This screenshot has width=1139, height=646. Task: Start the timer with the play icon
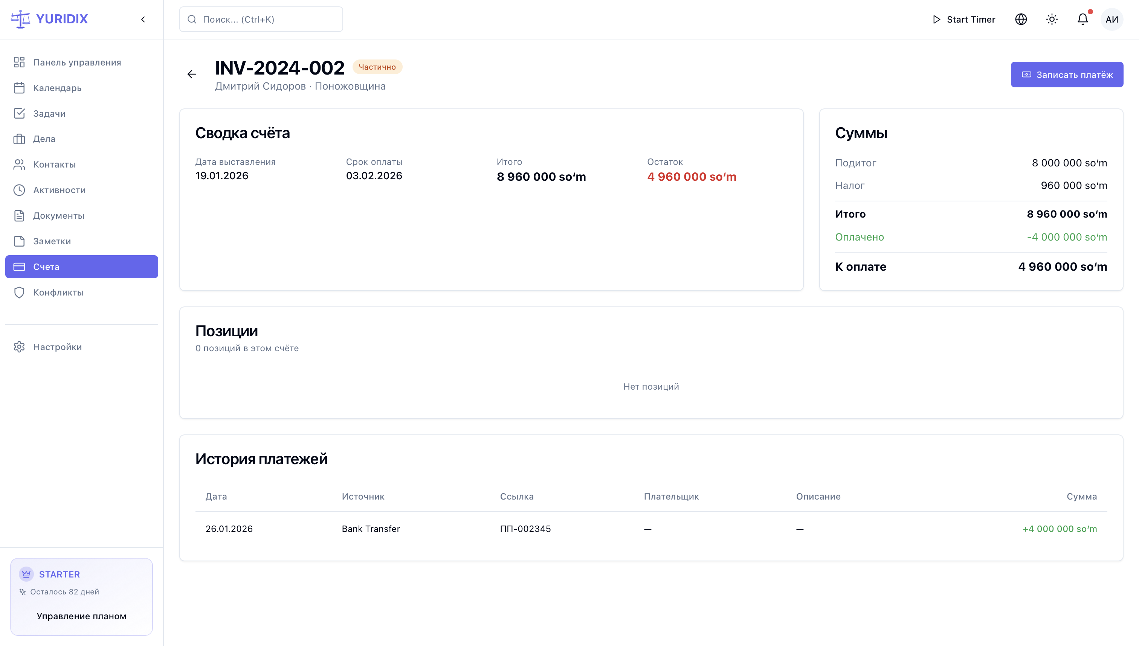(936, 20)
